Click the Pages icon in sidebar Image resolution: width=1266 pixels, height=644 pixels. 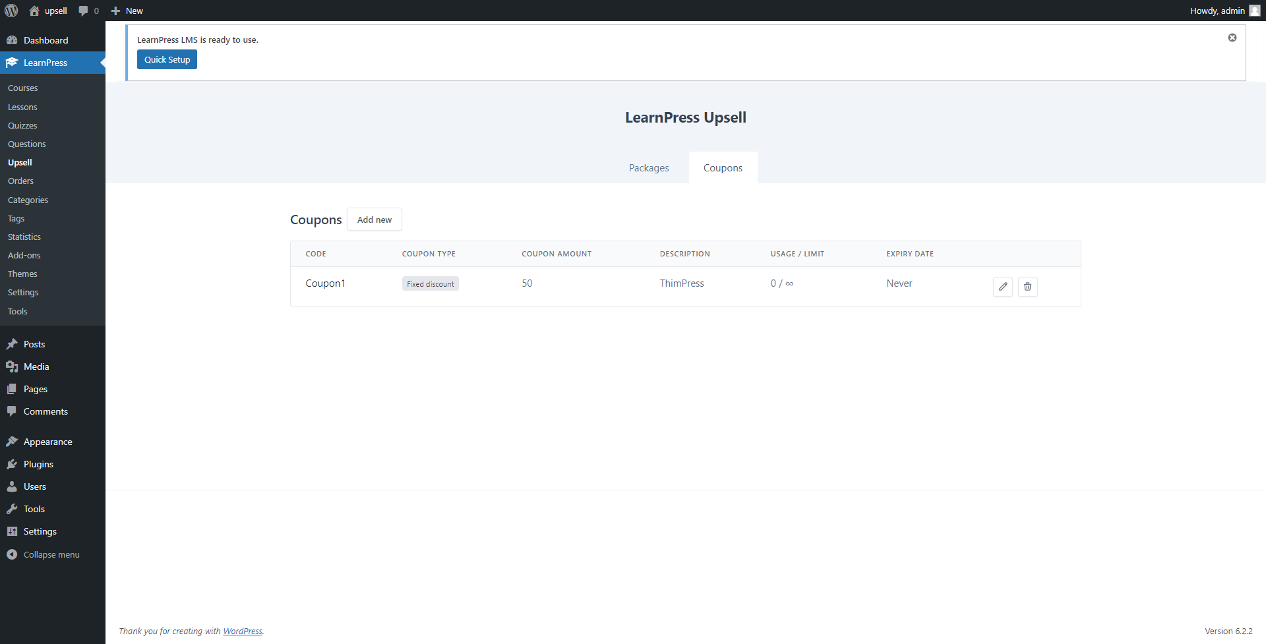12,389
